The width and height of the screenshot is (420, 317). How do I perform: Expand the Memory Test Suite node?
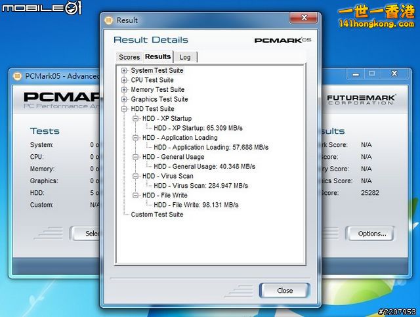tap(124, 90)
